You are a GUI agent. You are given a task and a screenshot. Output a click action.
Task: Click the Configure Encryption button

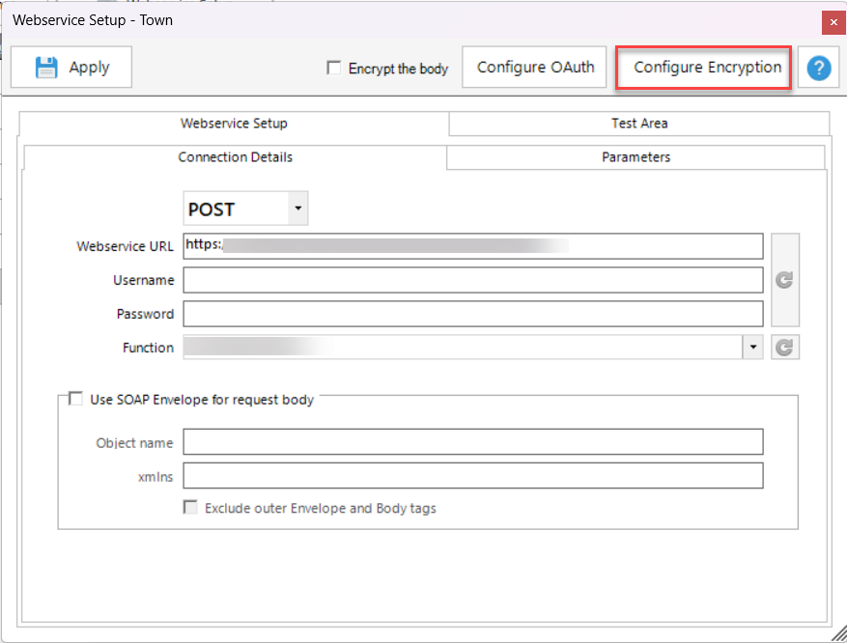click(x=707, y=68)
